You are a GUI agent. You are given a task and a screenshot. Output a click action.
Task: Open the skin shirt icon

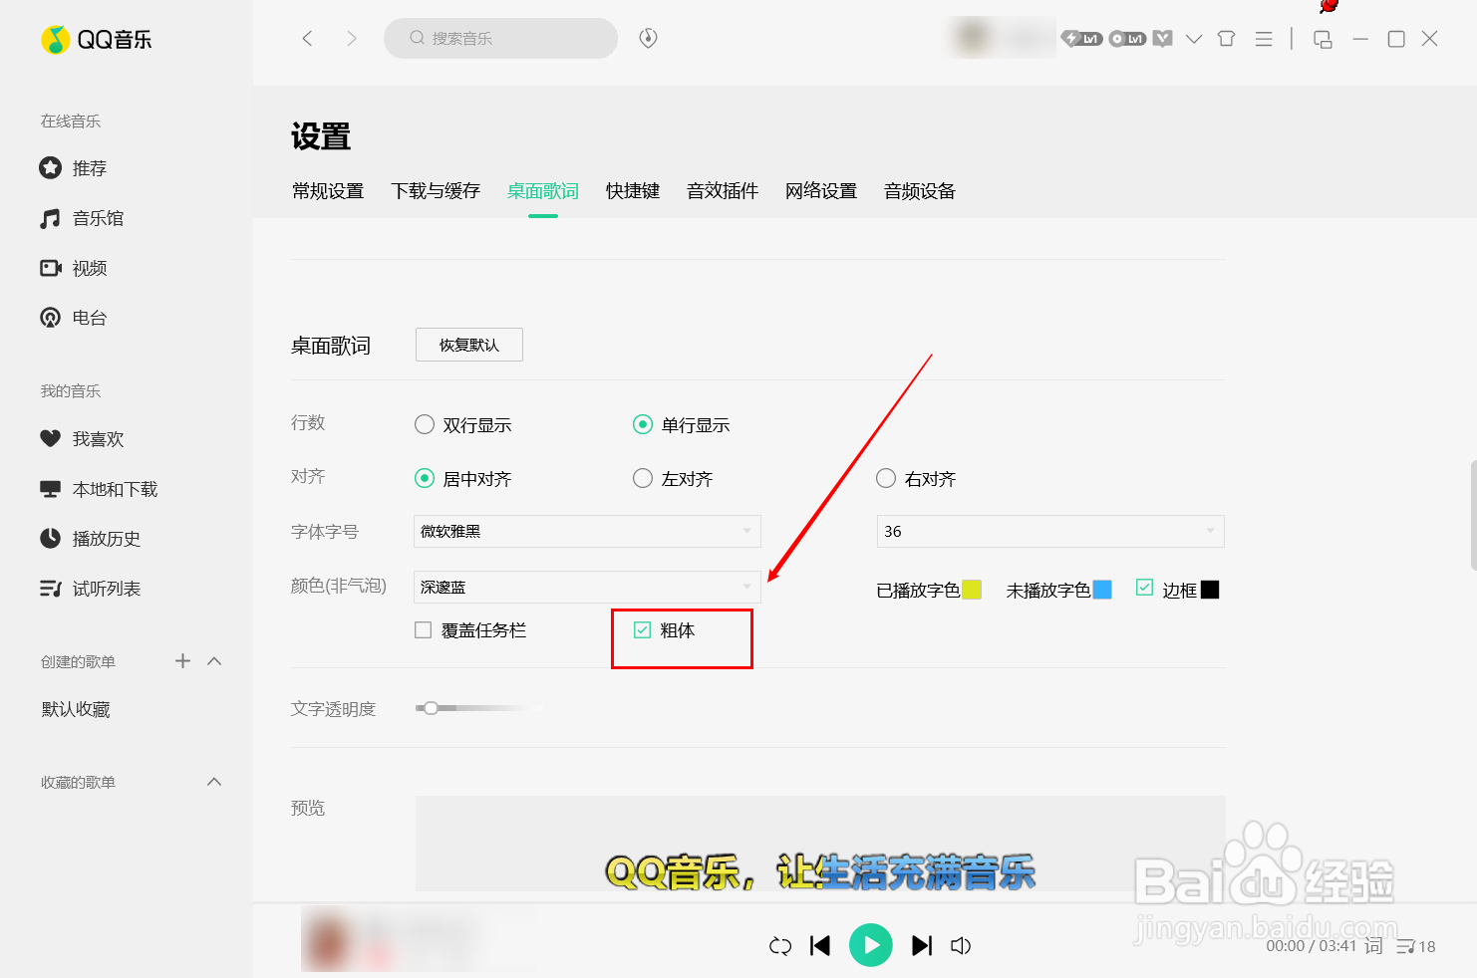1227,39
